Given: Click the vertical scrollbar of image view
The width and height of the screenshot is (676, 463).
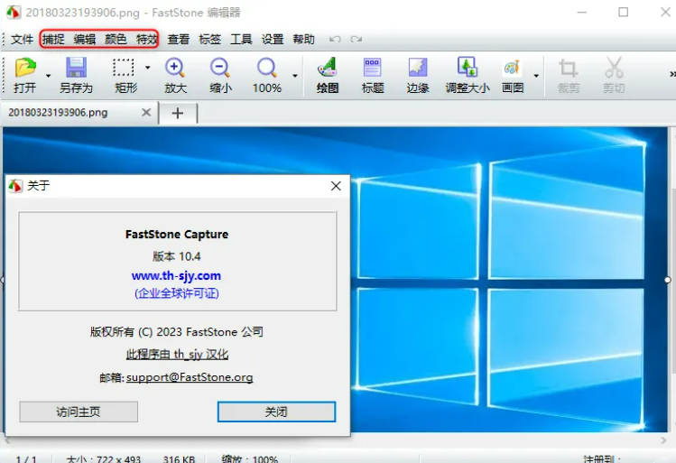Looking at the screenshot, I should (x=672, y=280).
